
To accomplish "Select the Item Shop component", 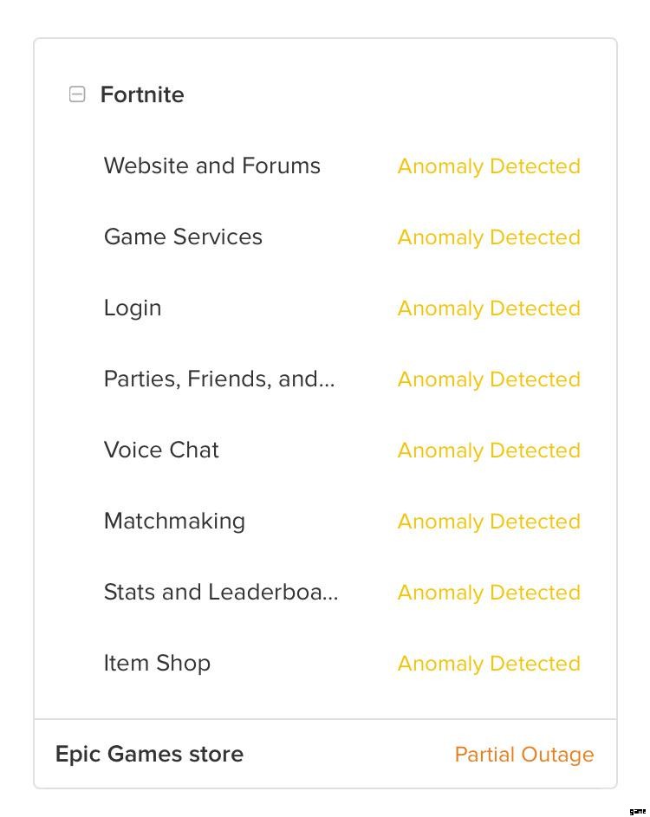I will (x=157, y=663).
